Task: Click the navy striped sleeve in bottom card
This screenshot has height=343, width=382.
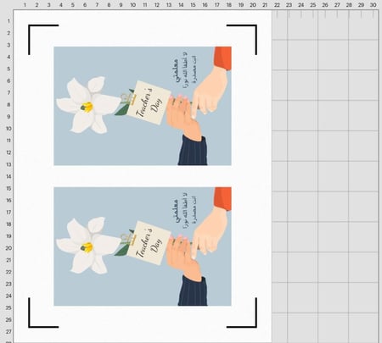Action: (x=193, y=291)
